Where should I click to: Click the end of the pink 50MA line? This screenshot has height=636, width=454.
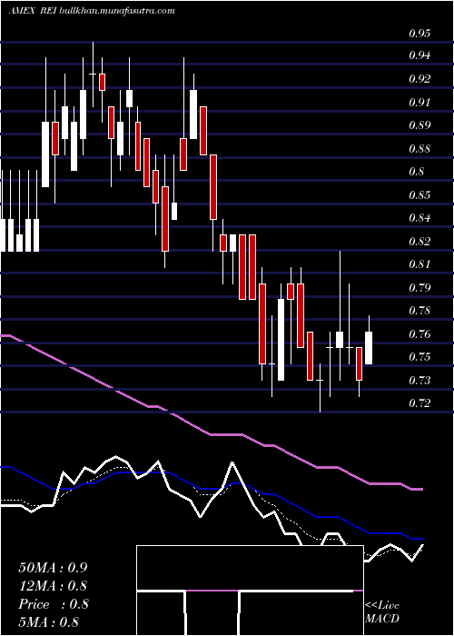pyautogui.click(x=420, y=489)
